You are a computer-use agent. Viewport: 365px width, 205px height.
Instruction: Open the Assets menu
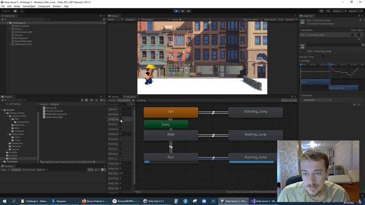pyautogui.click(x=17, y=6)
